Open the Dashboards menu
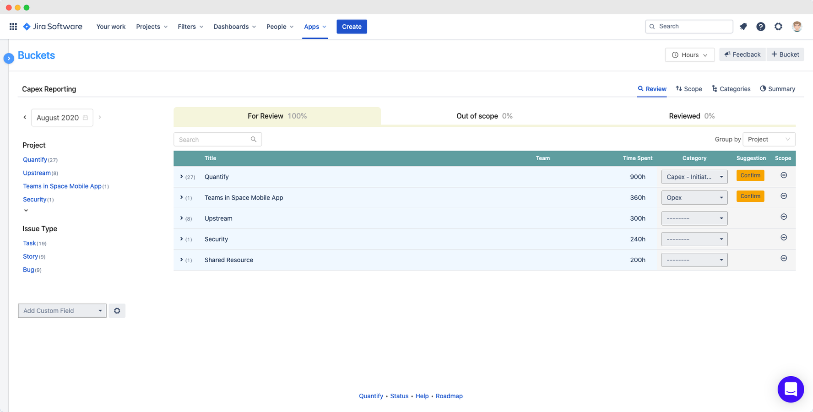The height and width of the screenshot is (412, 813). [235, 27]
